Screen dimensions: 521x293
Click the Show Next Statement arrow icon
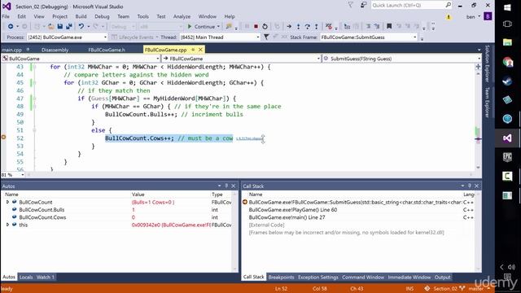click(x=289, y=26)
